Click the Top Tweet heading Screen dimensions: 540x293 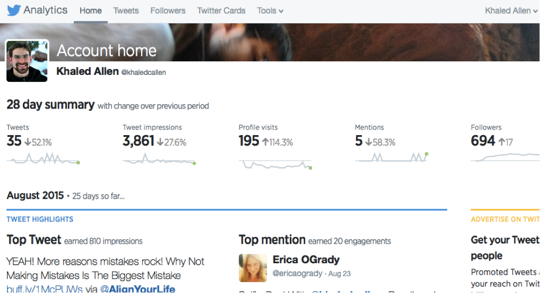pyautogui.click(x=34, y=240)
